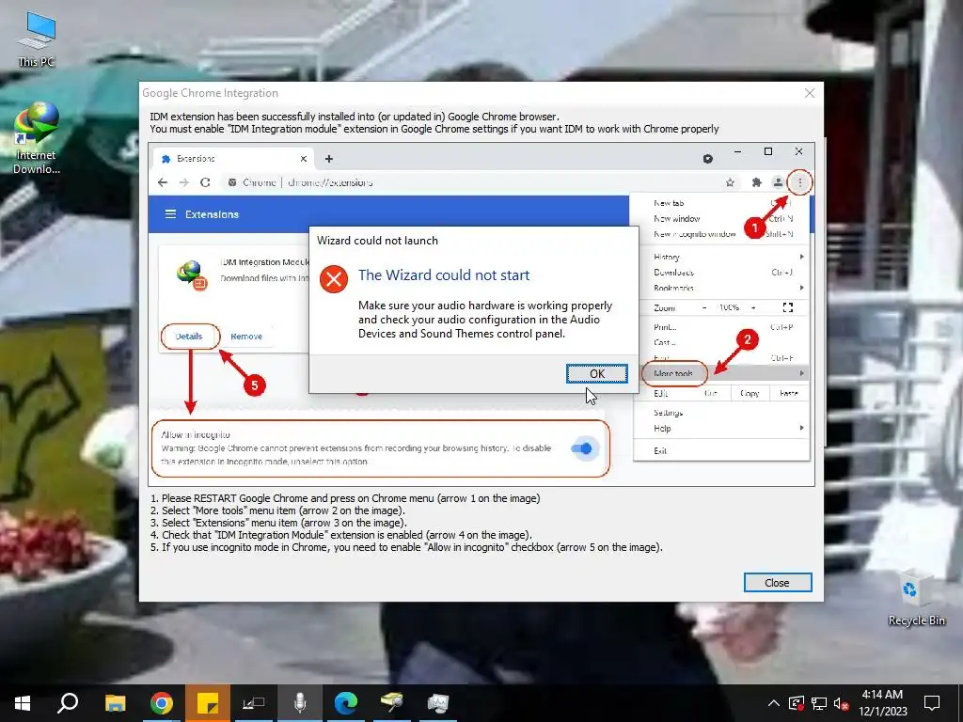The height and width of the screenshot is (722, 963).
Task: Select New tab in illustrated Chrome menu
Action: 669,203
